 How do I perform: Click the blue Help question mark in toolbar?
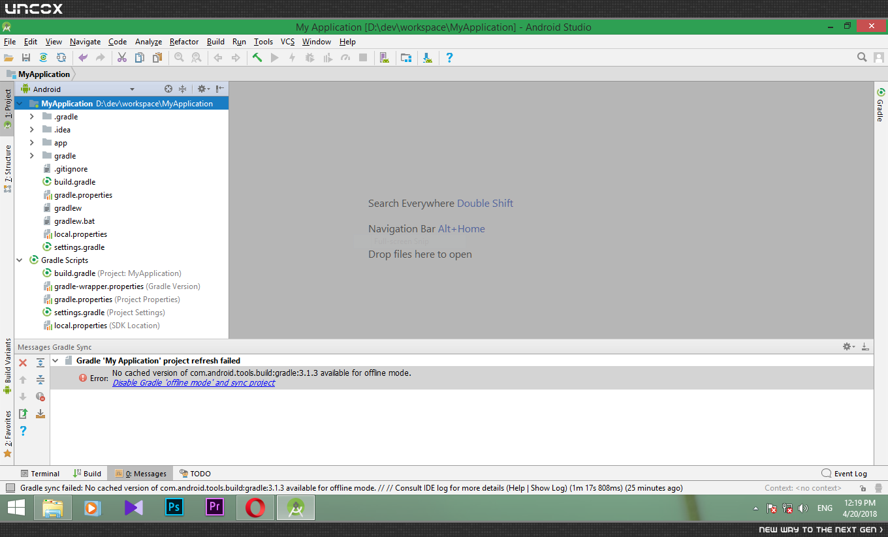pyautogui.click(x=449, y=58)
